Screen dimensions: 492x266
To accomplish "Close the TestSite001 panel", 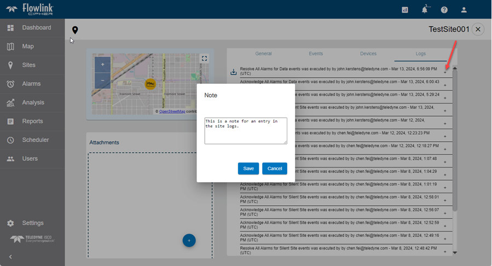I will (x=478, y=30).
